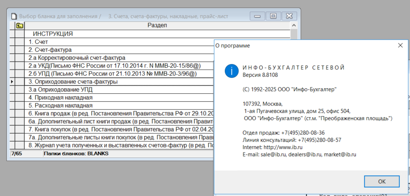
Task: Select 5. Расходная накладная row
Action: click(x=119, y=106)
